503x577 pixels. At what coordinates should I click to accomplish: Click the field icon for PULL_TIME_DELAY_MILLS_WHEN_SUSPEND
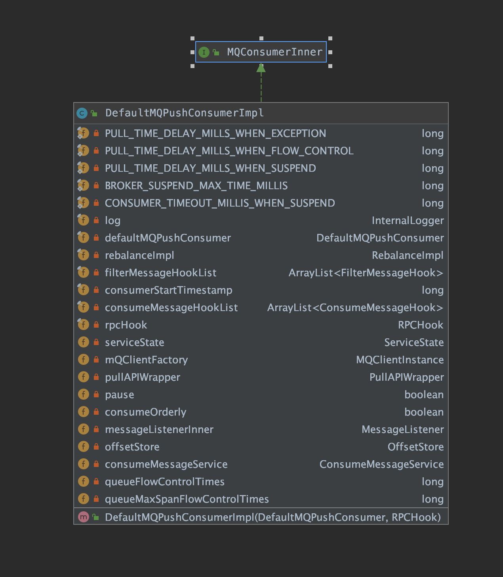pyautogui.click(x=83, y=168)
